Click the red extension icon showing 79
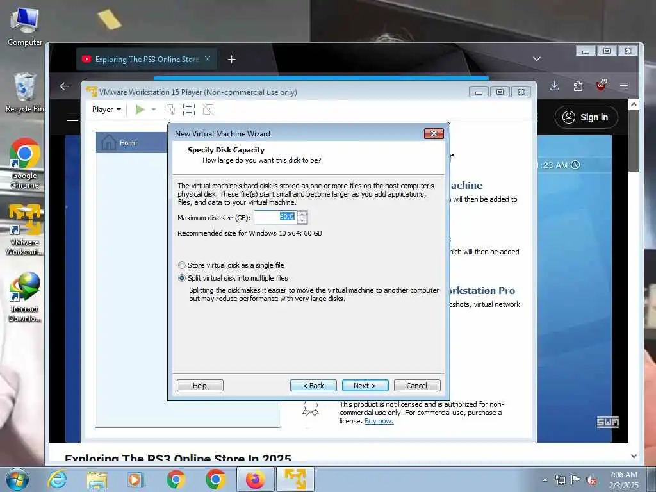Viewport: 656px width, 492px height. point(601,85)
